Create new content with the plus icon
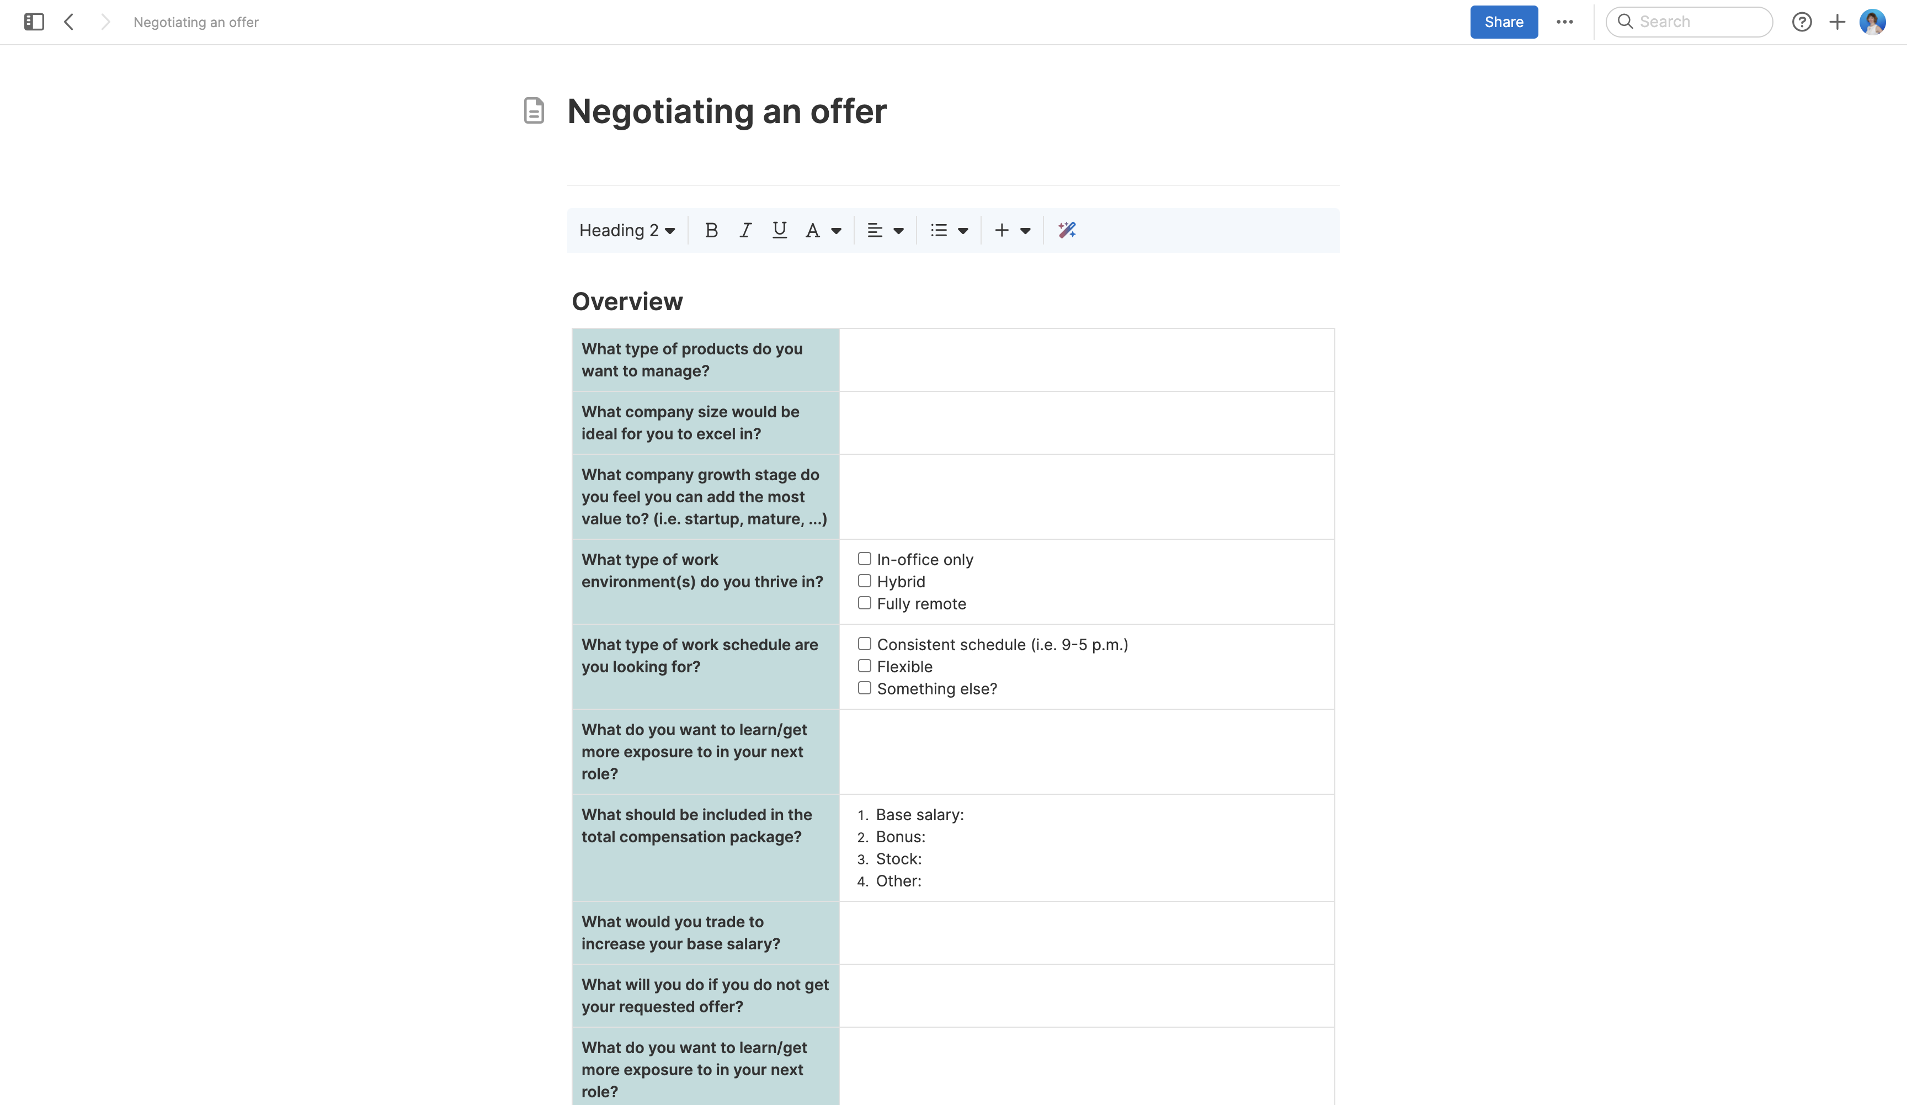The height and width of the screenshot is (1105, 1907). [1839, 22]
